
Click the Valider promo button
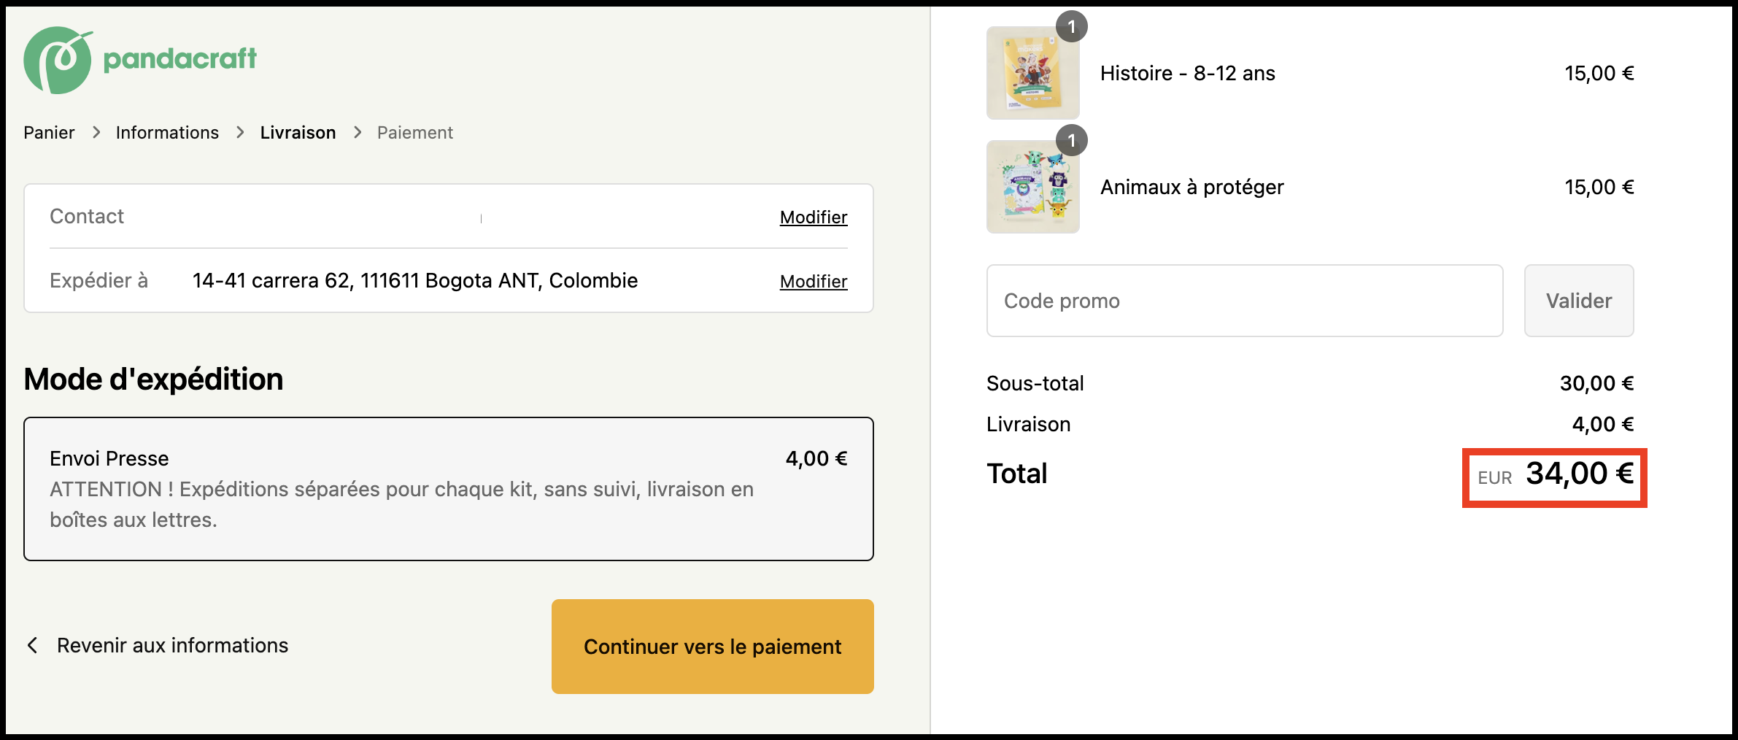click(1579, 301)
